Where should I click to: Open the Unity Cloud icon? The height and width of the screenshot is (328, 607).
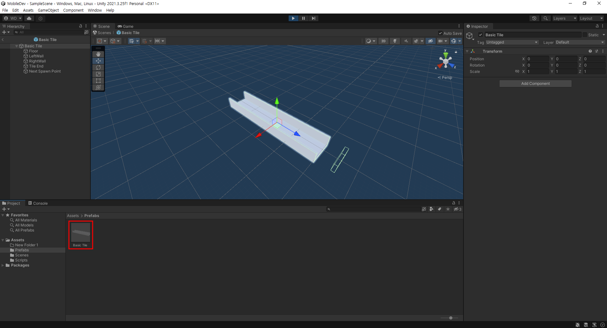click(x=29, y=18)
